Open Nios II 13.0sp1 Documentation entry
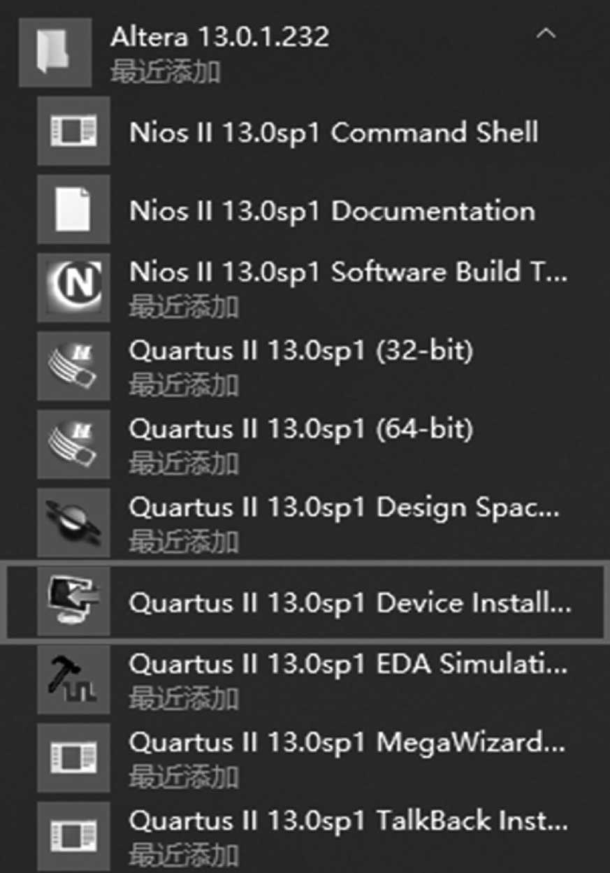 [x=332, y=210]
